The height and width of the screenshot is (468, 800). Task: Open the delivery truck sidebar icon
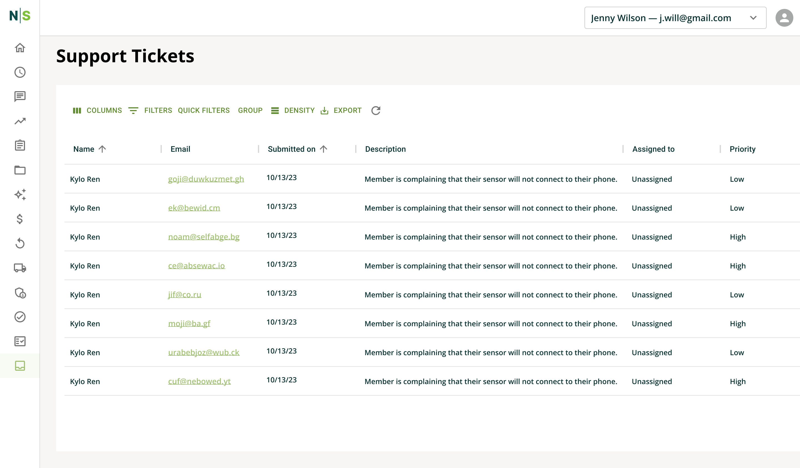pos(20,268)
